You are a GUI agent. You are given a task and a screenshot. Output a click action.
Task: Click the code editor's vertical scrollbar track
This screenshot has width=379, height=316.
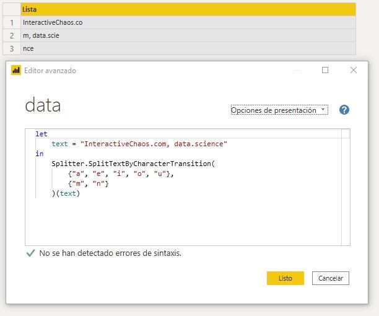[x=346, y=188]
